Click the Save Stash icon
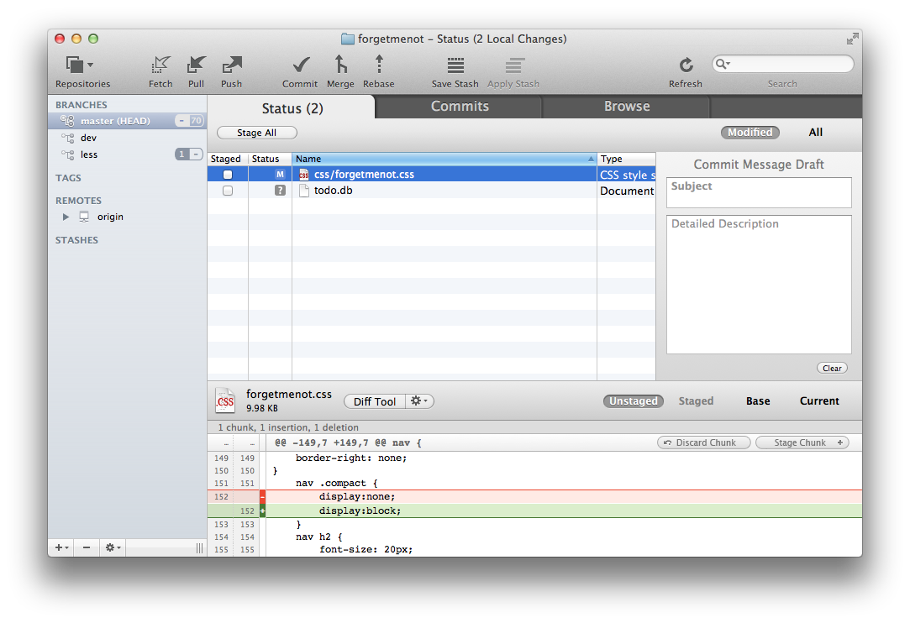The image size is (910, 623). [455, 65]
